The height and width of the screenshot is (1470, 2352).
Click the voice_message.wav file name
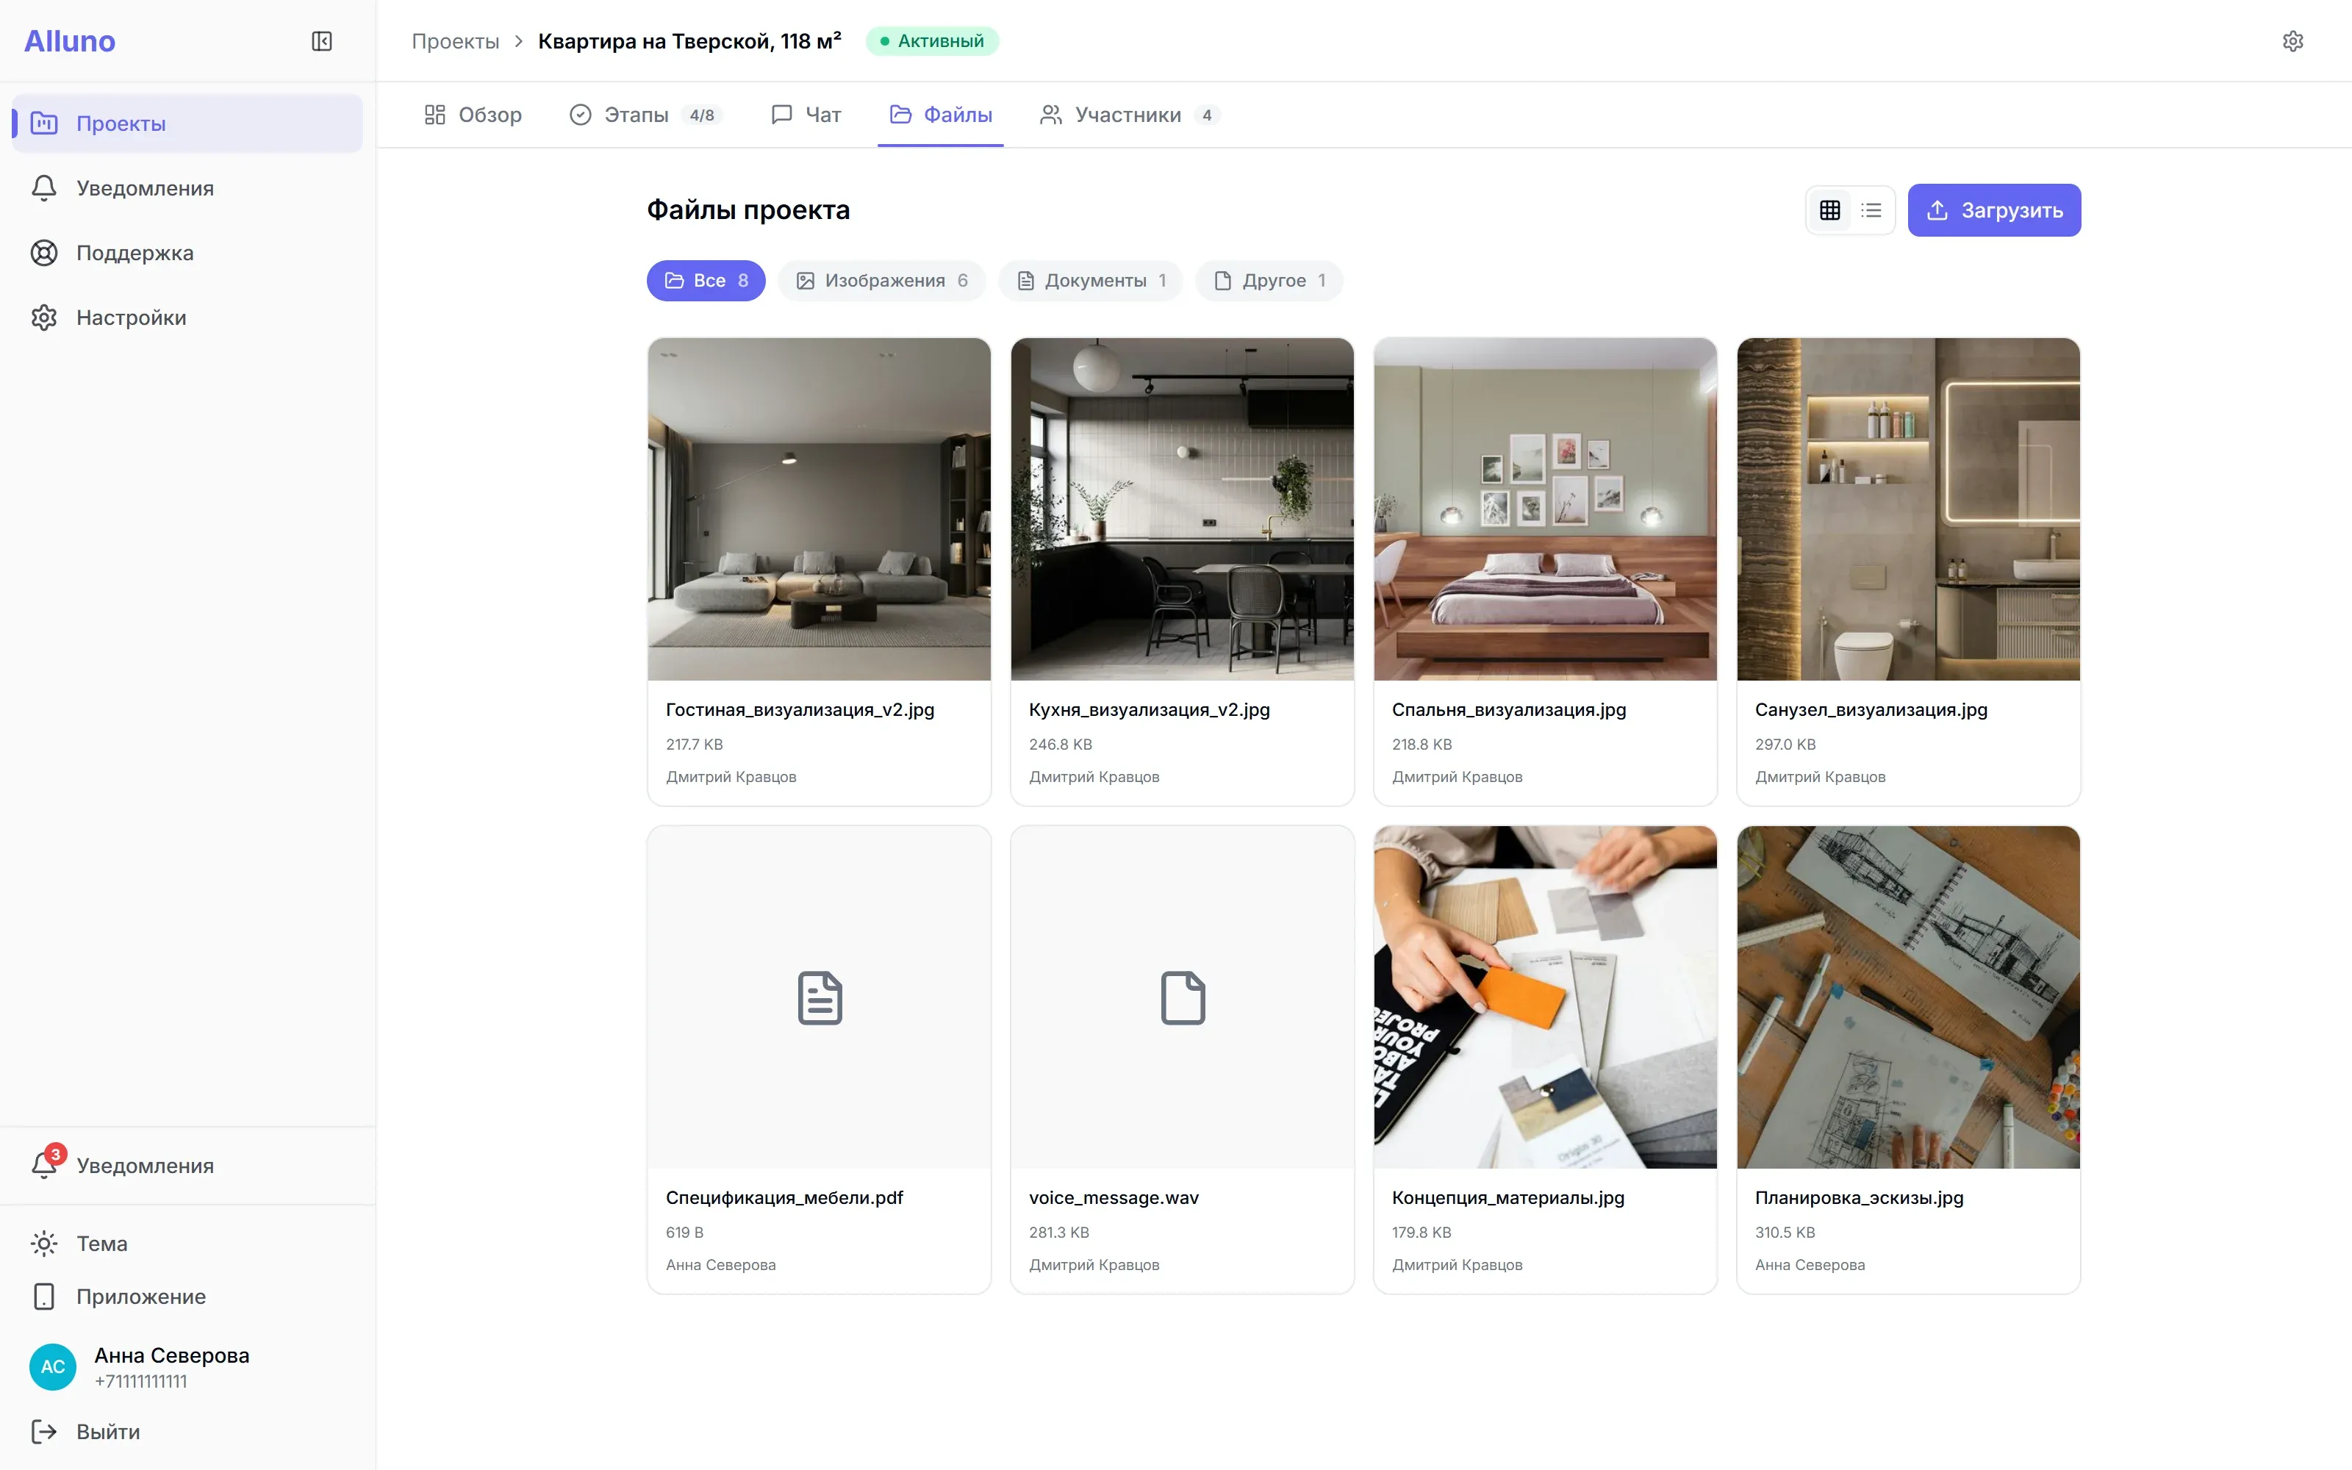[1114, 1198]
